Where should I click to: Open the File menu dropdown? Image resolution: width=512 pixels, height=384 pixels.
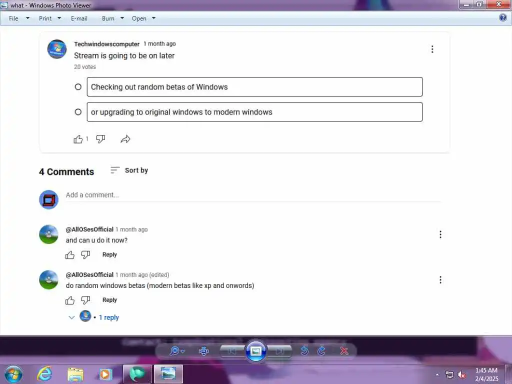19,18
